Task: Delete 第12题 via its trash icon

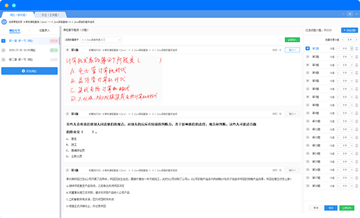Action: [356, 137]
